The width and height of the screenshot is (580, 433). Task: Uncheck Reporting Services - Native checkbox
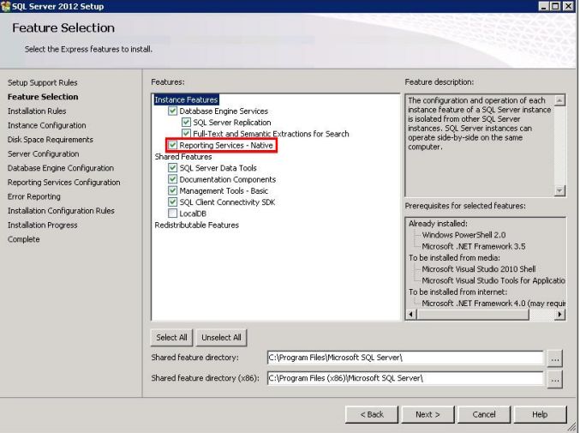point(172,145)
